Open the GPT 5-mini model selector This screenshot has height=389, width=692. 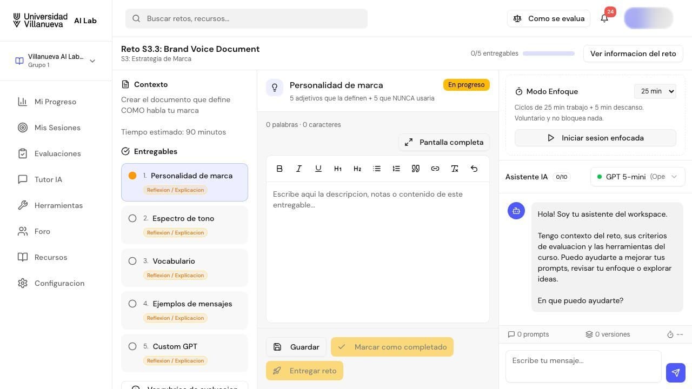point(638,177)
